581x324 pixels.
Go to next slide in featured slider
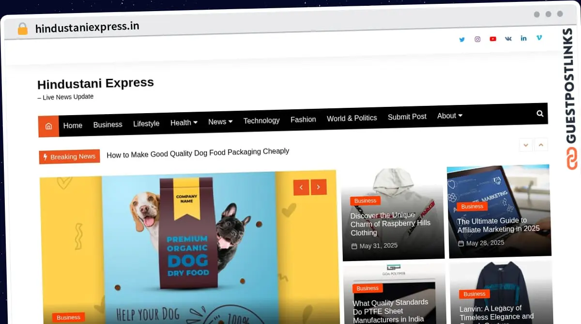[x=319, y=187]
